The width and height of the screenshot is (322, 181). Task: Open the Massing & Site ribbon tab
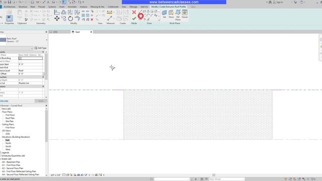97,7
